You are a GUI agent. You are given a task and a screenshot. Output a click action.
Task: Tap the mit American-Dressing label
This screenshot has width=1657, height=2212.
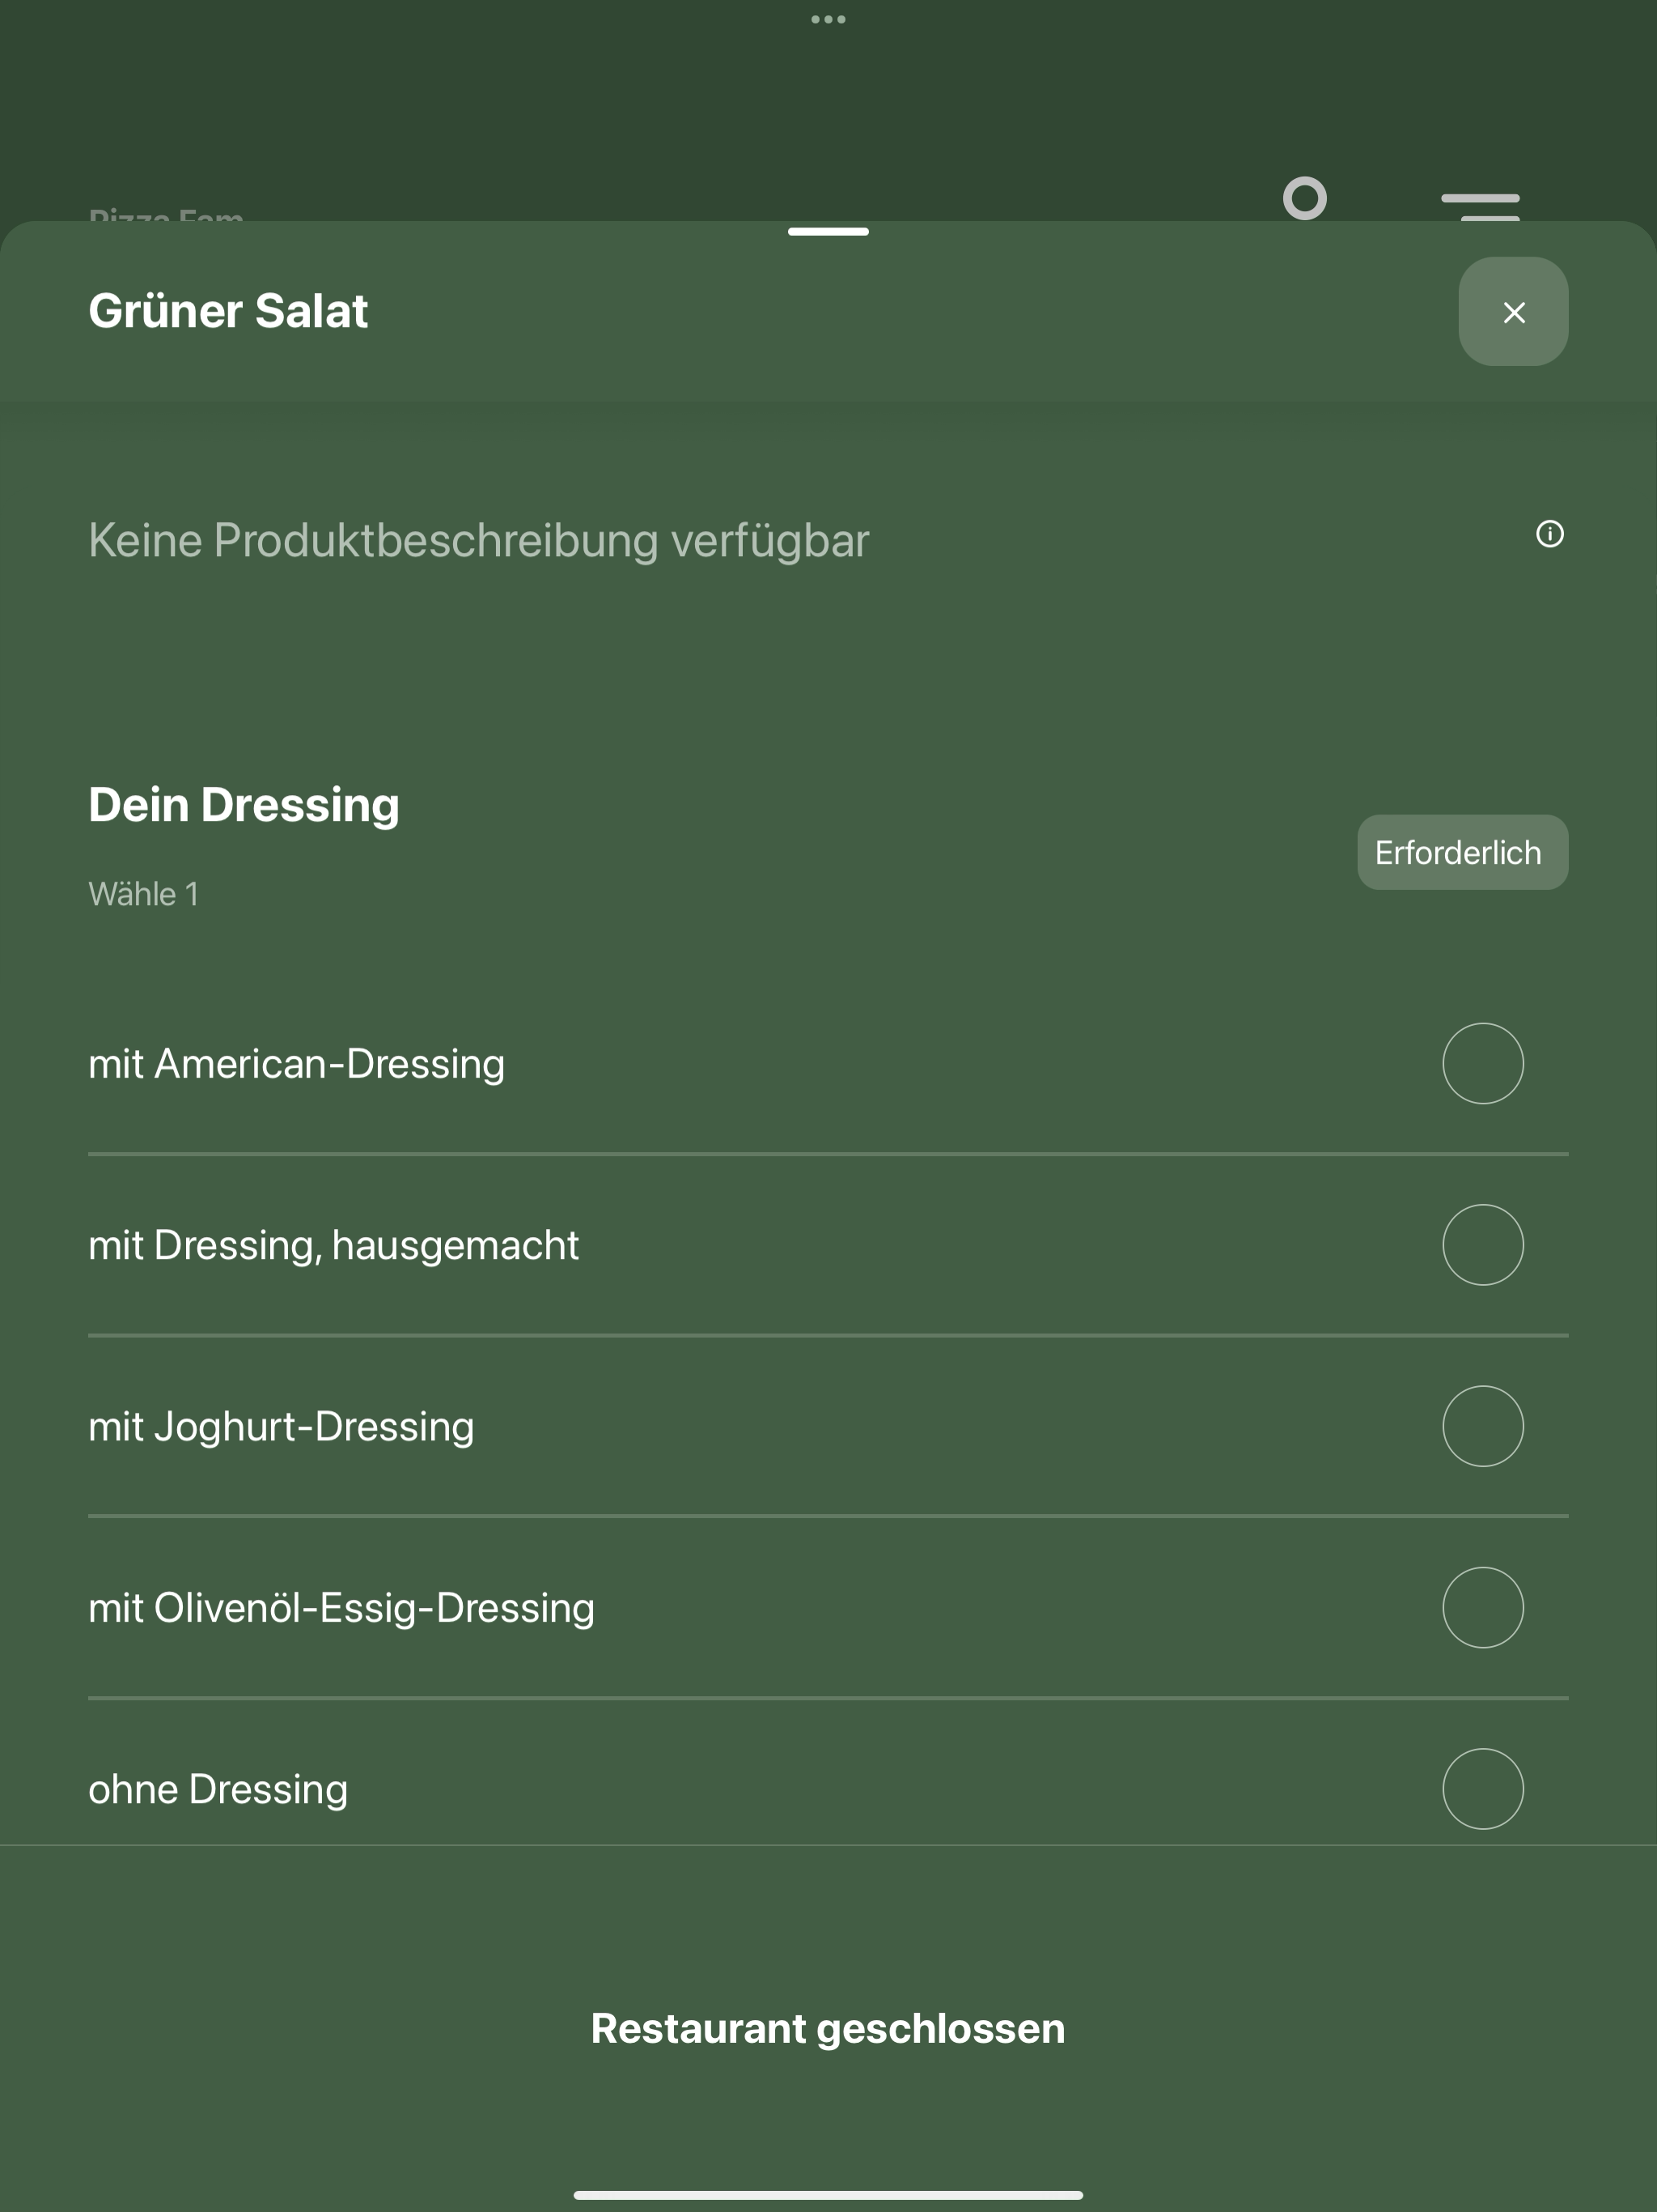[x=297, y=1064]
